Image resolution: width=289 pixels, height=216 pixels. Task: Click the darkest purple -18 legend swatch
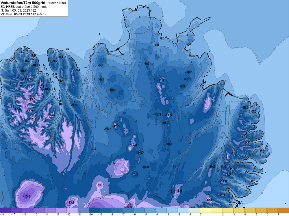5,210
